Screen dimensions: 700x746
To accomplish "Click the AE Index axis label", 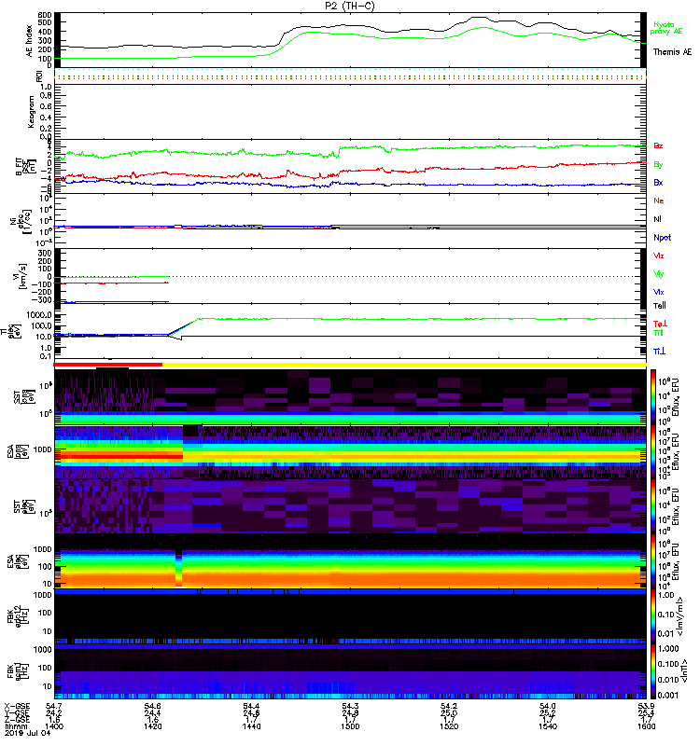I will (30, 41).
